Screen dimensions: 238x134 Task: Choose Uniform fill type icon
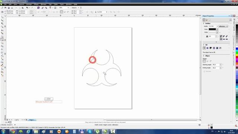click(x=208, y=48)
